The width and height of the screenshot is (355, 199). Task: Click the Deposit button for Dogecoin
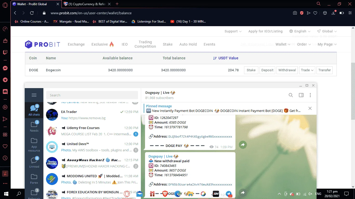[x=267, y=70]
